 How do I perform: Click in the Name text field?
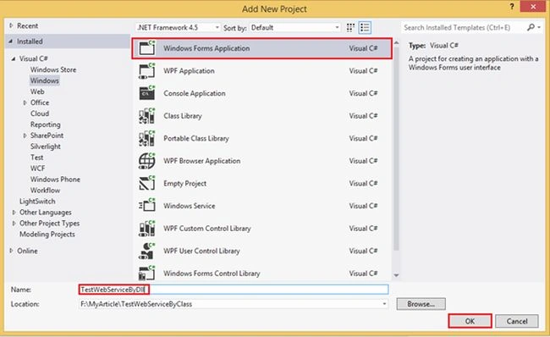click(x=234, y=290)
